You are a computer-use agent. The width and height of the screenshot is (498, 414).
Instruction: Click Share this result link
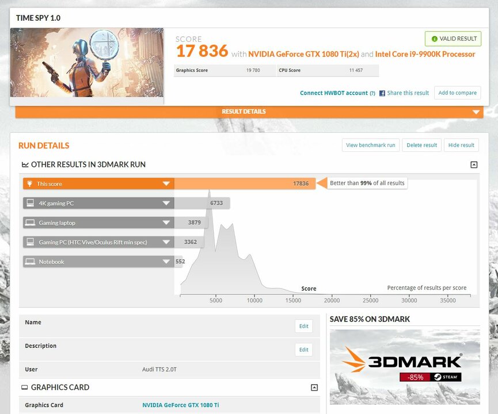point(408,93)
